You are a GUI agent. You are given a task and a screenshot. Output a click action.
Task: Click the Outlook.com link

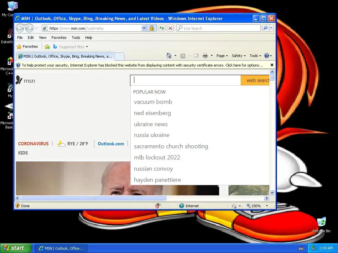pyautogui.click(x=111, y=144)
